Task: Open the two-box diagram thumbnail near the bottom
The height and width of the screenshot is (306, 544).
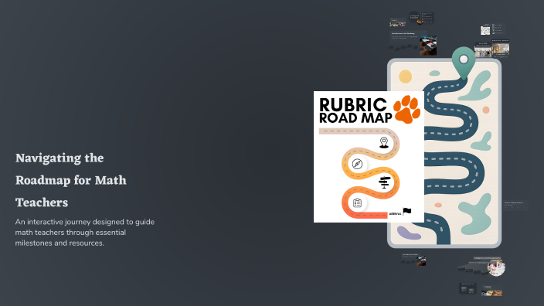Action: 467,289
